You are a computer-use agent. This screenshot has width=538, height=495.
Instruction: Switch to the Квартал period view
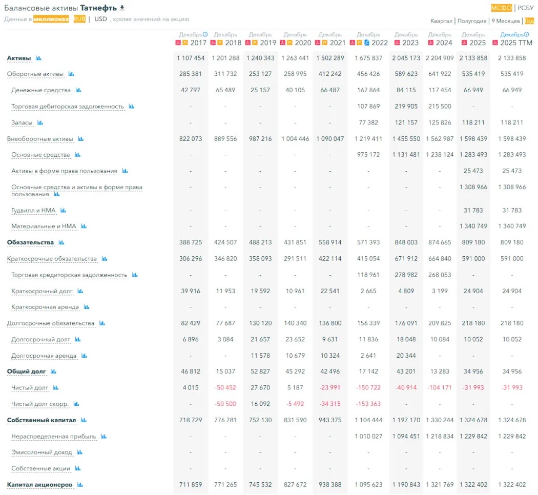(441, 21)
